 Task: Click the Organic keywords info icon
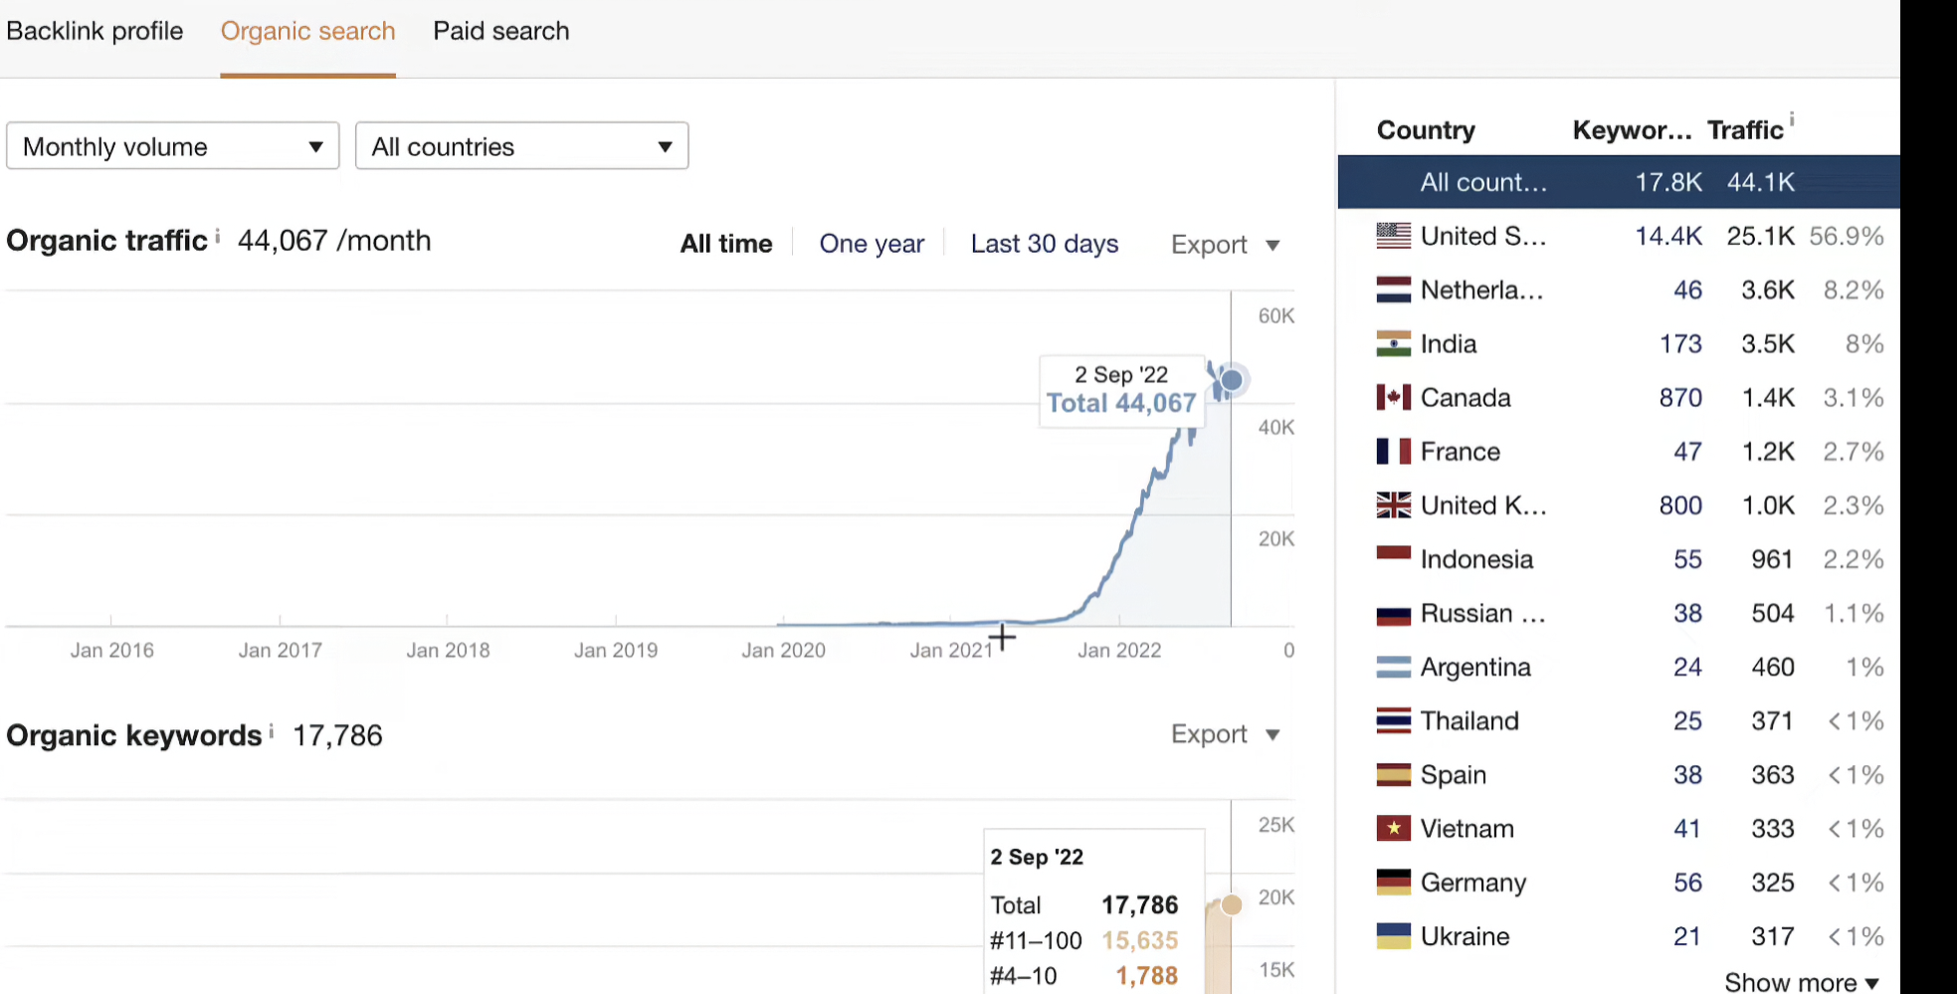[271, 731]
